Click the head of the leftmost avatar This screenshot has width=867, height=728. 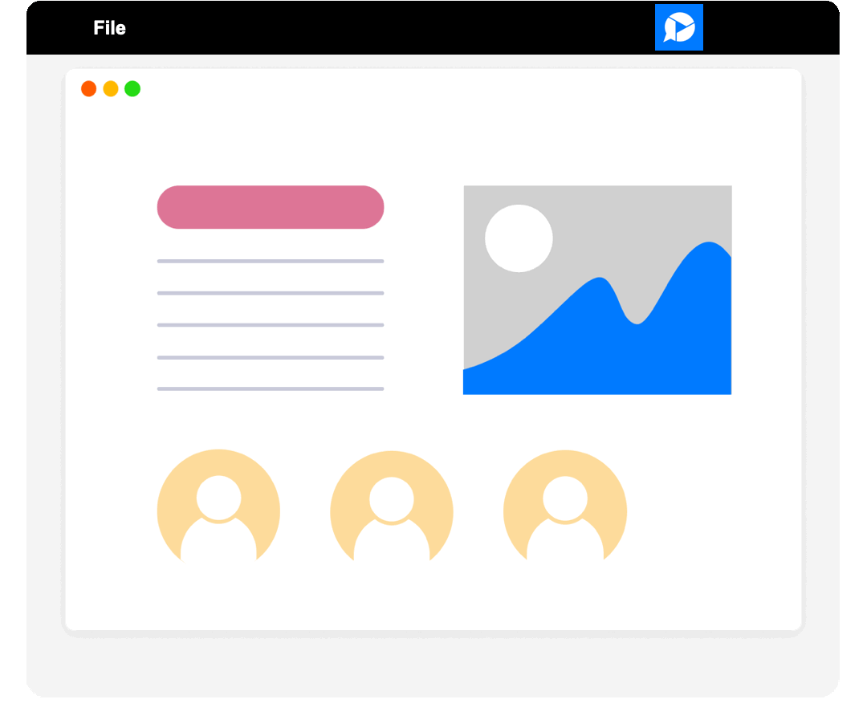click(x=218, y=498)
